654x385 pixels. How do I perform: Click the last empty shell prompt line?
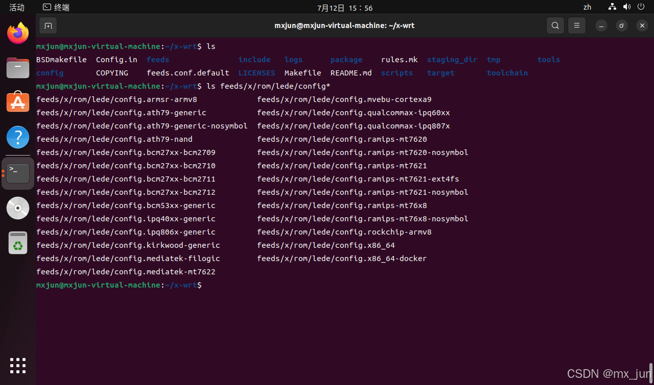pyautogui.click(x=119, y=285)
